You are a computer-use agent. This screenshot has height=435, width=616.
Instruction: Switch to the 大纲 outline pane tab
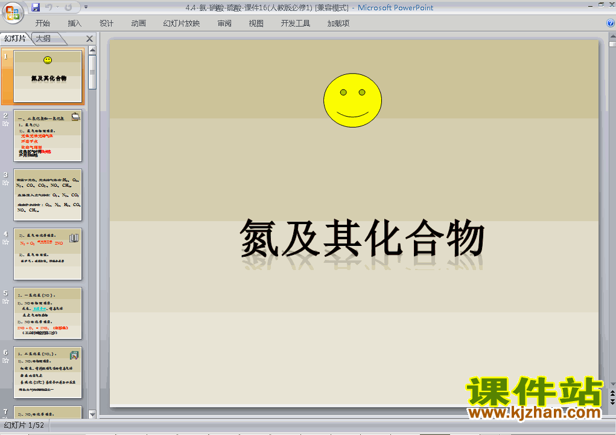[x=43, y=39]
